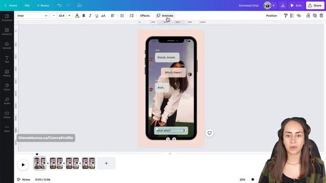The width and height of the screenshot is (326, 183).
Task: Open the Animate panel
Action: pyautogui.click(x=165, y=16)
